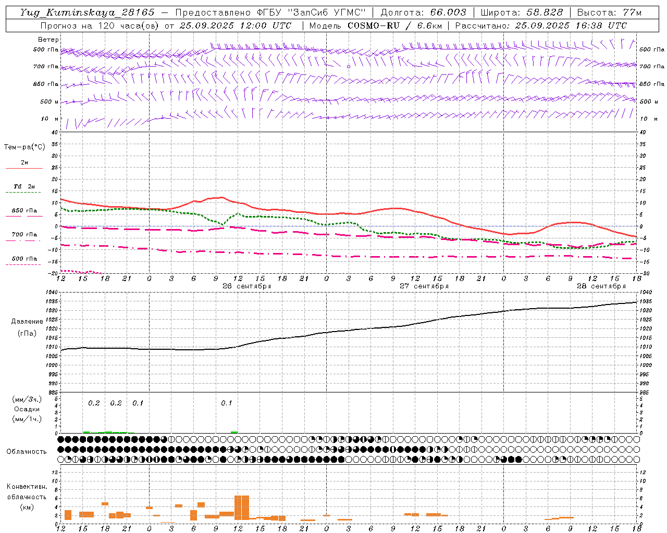This screenshot has width=667, height=533.
Task: Select the 'Широта: 58.828' header field
Action: coord(522,12)
